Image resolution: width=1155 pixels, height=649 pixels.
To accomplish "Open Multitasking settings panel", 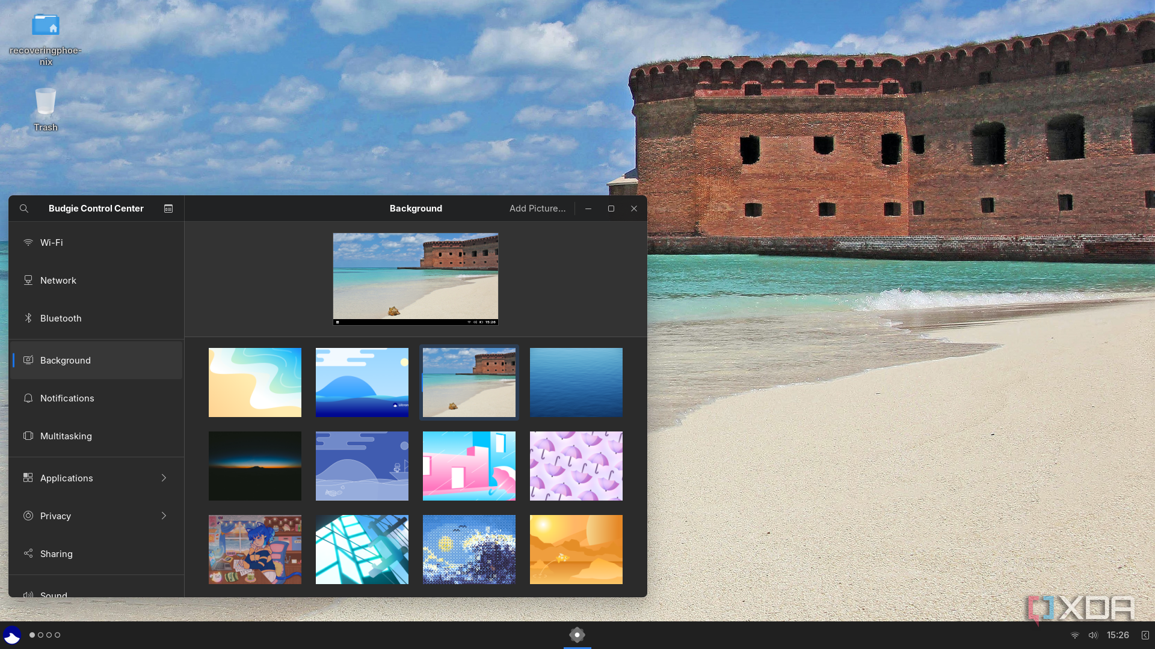I will tap(96, 436).
